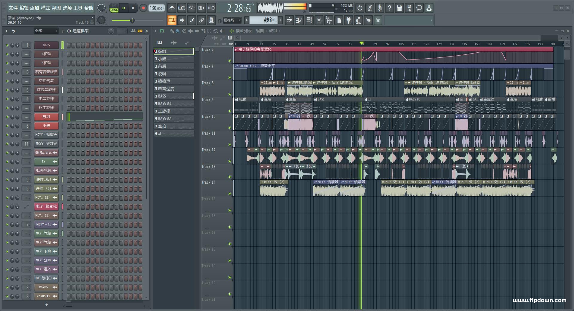574x311 pixels.
Task: Click the render/export audio save icon
Action: tap(409, 8)
